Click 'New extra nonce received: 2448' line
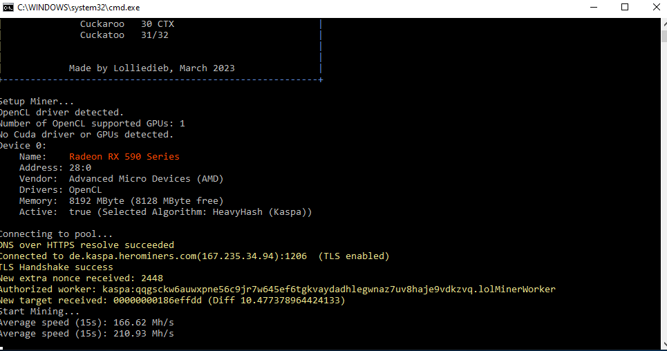Viewport: 667px width, 351px height. click(82, 278)
